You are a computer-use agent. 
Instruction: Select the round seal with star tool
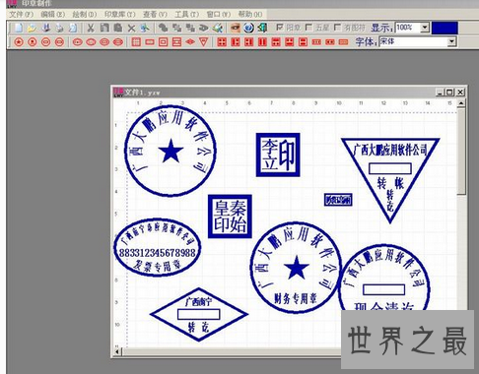point(19,42)
